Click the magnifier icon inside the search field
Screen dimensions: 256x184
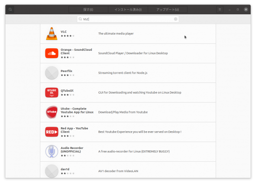click(80, 19)
